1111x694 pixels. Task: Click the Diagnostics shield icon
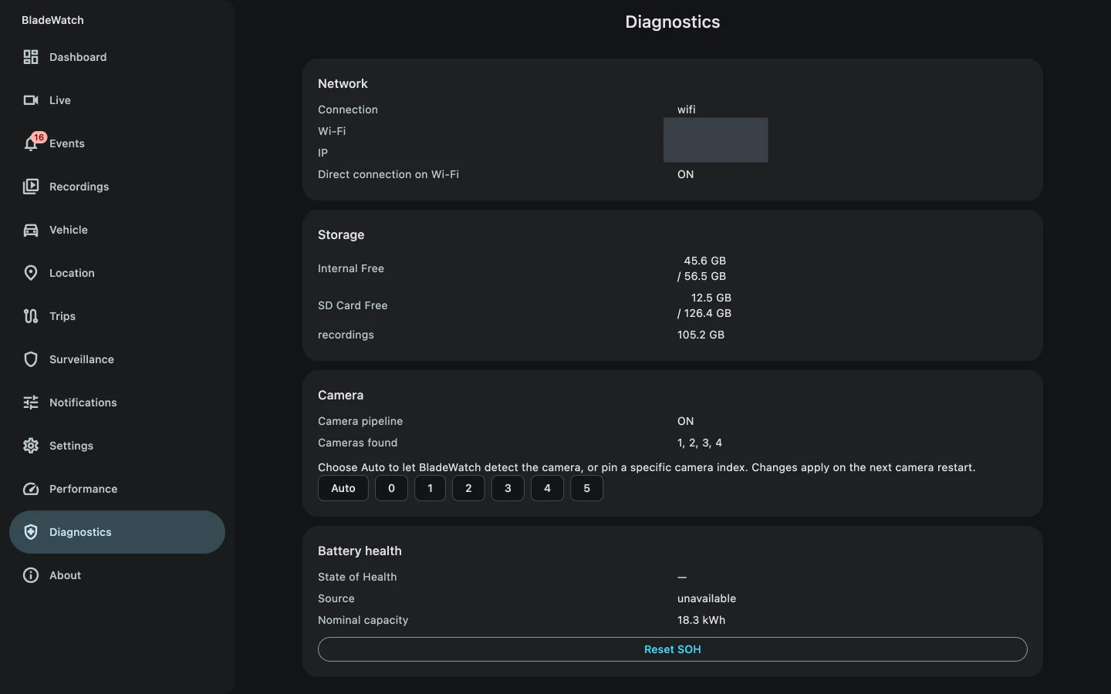coord(31,532)
